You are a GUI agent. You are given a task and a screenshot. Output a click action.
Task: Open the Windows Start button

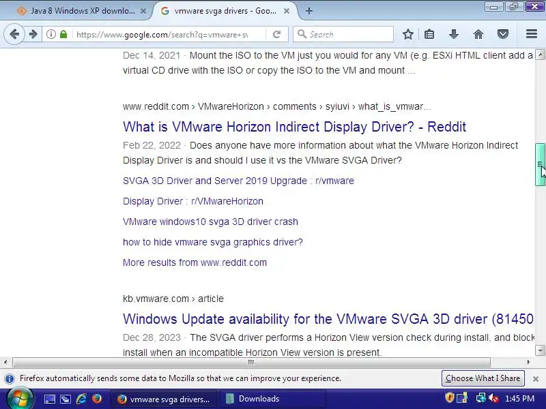pos(20,399)
